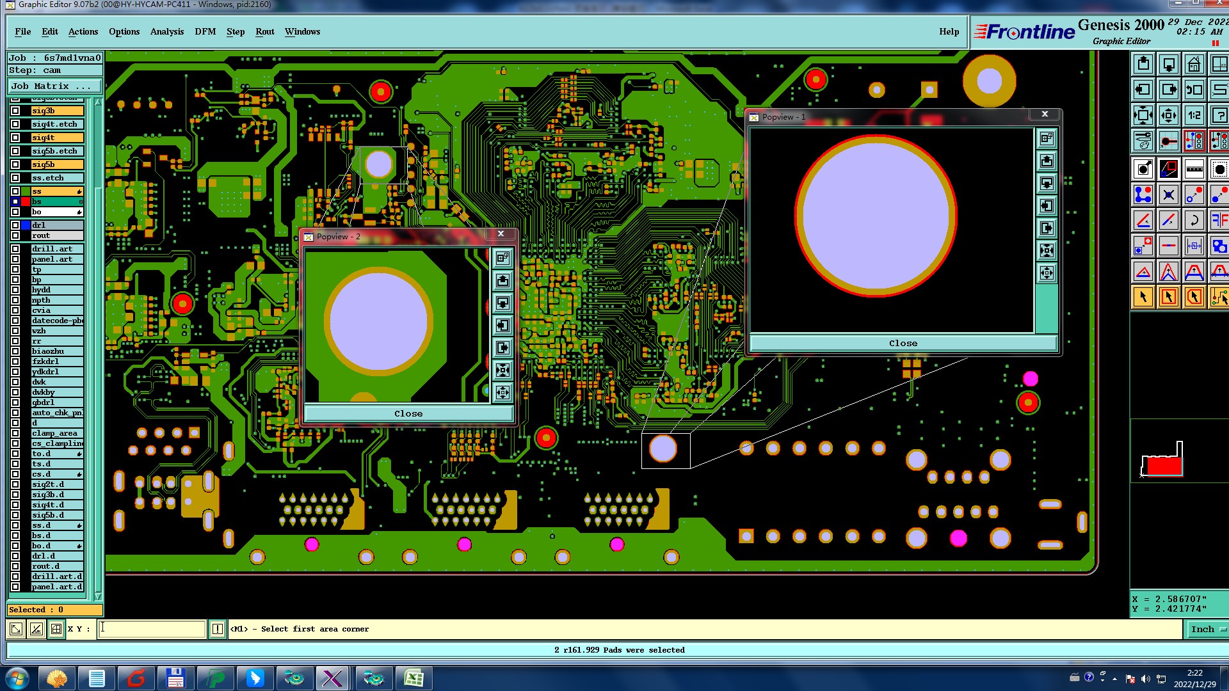Open the Job Matrix panel
The width and height of the screenshot is (1229, 691).
[54, 86]
